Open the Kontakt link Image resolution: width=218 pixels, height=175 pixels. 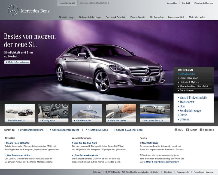click(186, 3)
